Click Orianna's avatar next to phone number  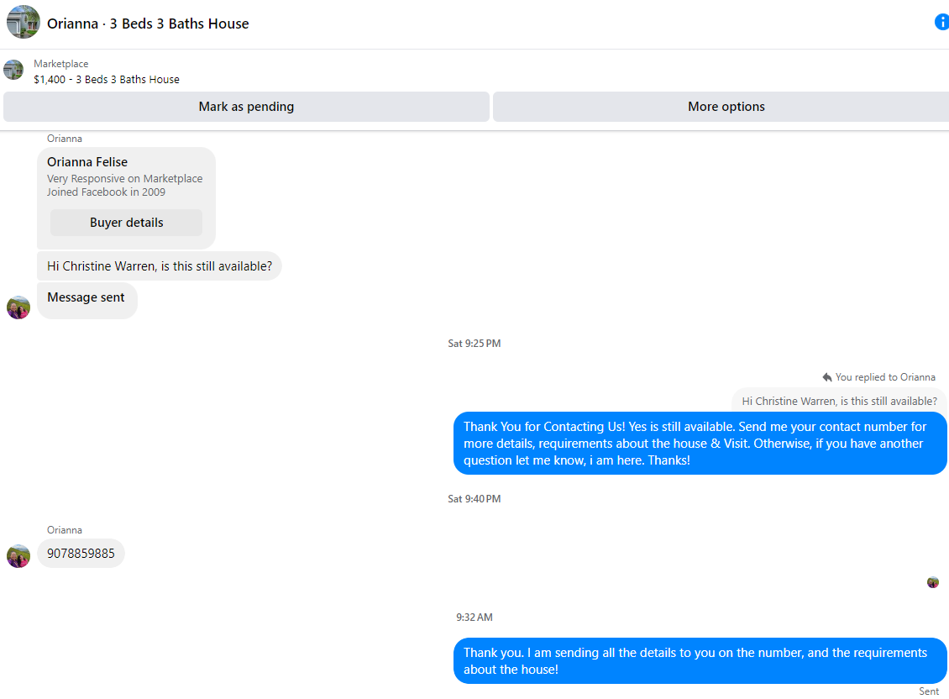pos(18,556)
